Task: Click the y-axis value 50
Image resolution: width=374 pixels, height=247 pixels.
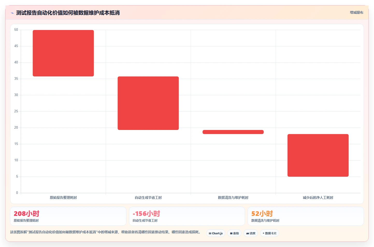Action: point(16,30)
